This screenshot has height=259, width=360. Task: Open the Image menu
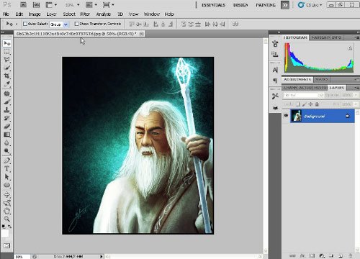pyautogui.click(x=35, y=14)
